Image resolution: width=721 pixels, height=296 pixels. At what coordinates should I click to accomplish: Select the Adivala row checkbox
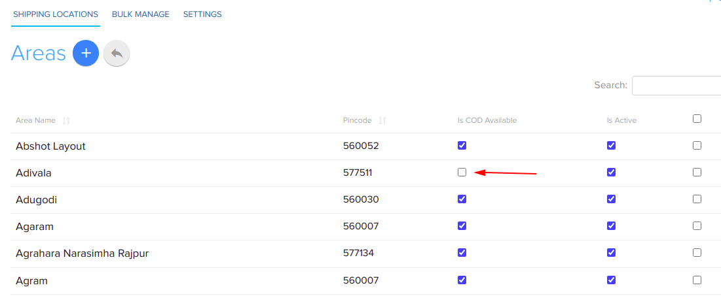[x=697, y=172]
